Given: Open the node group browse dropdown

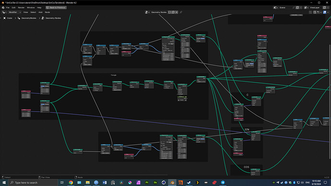Looking at the screenshot, I should pos(147,12).
